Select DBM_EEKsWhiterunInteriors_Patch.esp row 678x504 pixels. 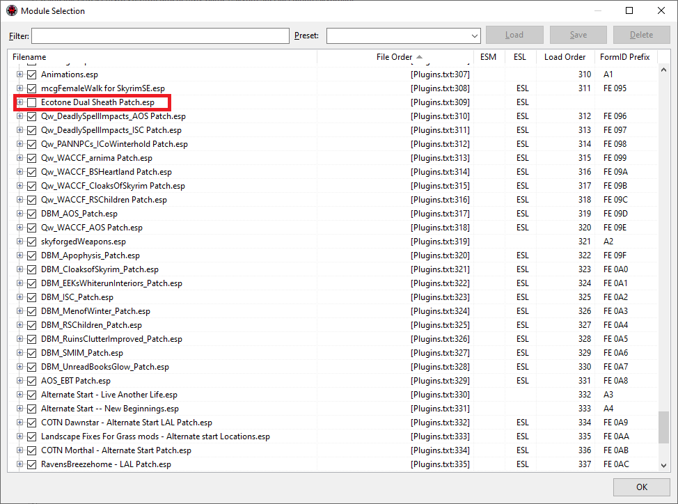click(x=333, y=283)
